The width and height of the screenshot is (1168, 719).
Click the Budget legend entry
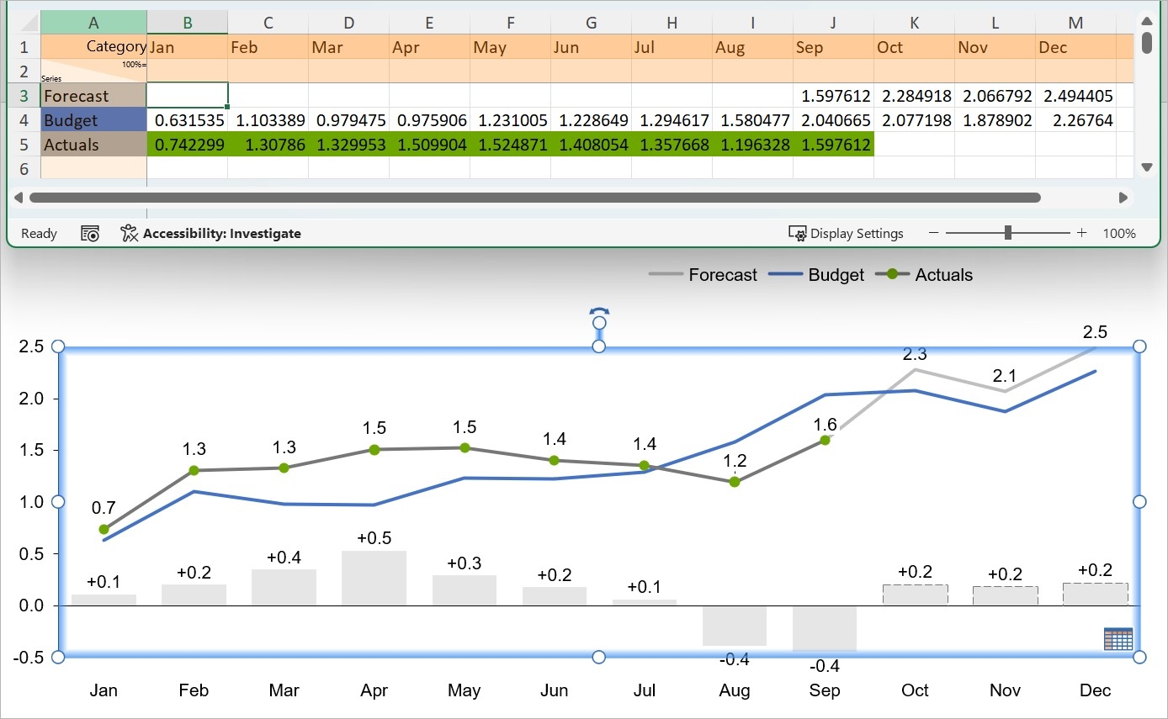[816, 275]
